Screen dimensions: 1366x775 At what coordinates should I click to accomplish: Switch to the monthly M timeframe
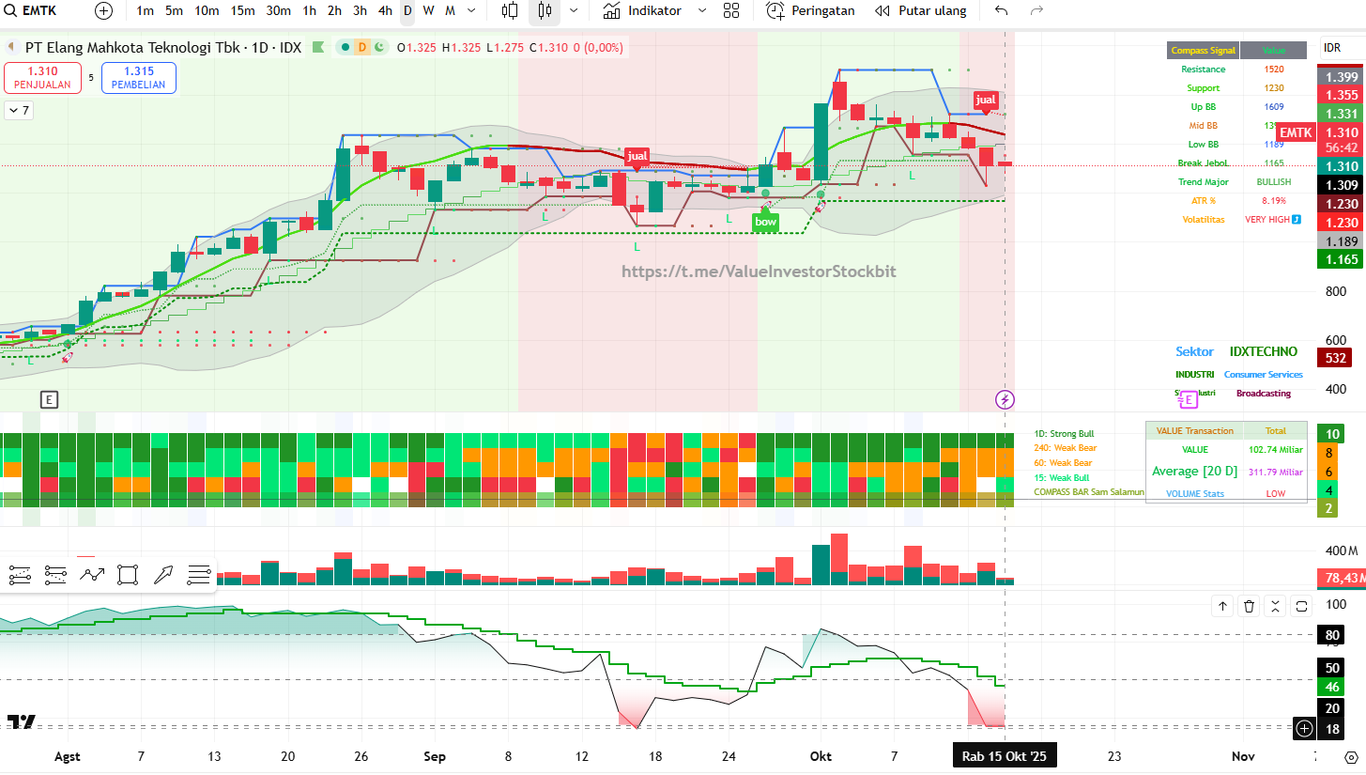451,11
